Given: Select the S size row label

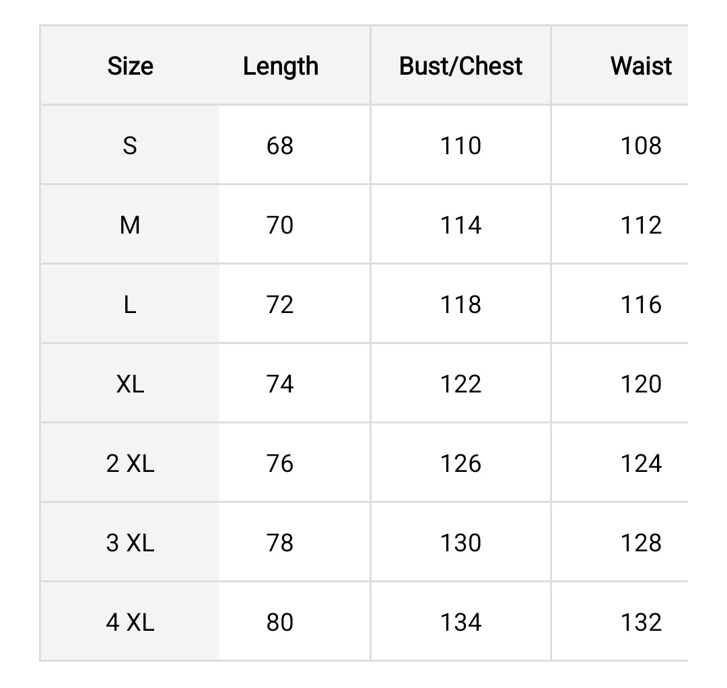Looking at the screenshot, I should pyautogui.click(x=130, y=145).
